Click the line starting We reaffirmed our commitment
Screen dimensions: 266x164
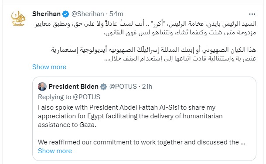point(141,143)
